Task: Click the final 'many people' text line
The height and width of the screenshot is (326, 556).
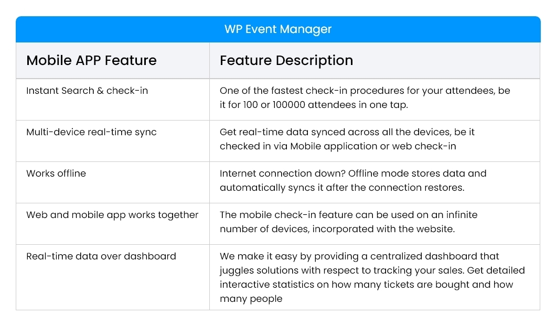Action: [x=251, y=299]
